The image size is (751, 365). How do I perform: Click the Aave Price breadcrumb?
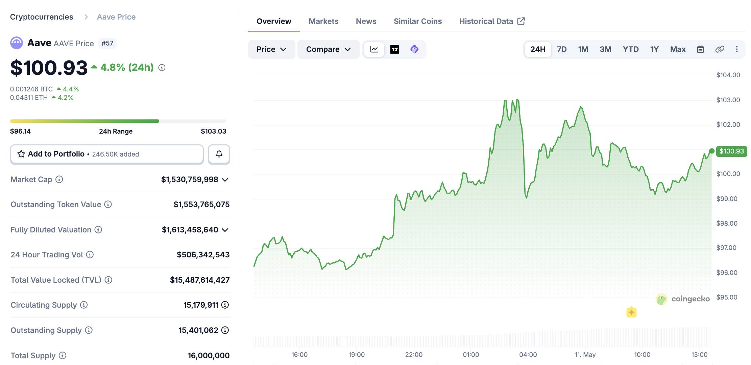pos(116,17)
